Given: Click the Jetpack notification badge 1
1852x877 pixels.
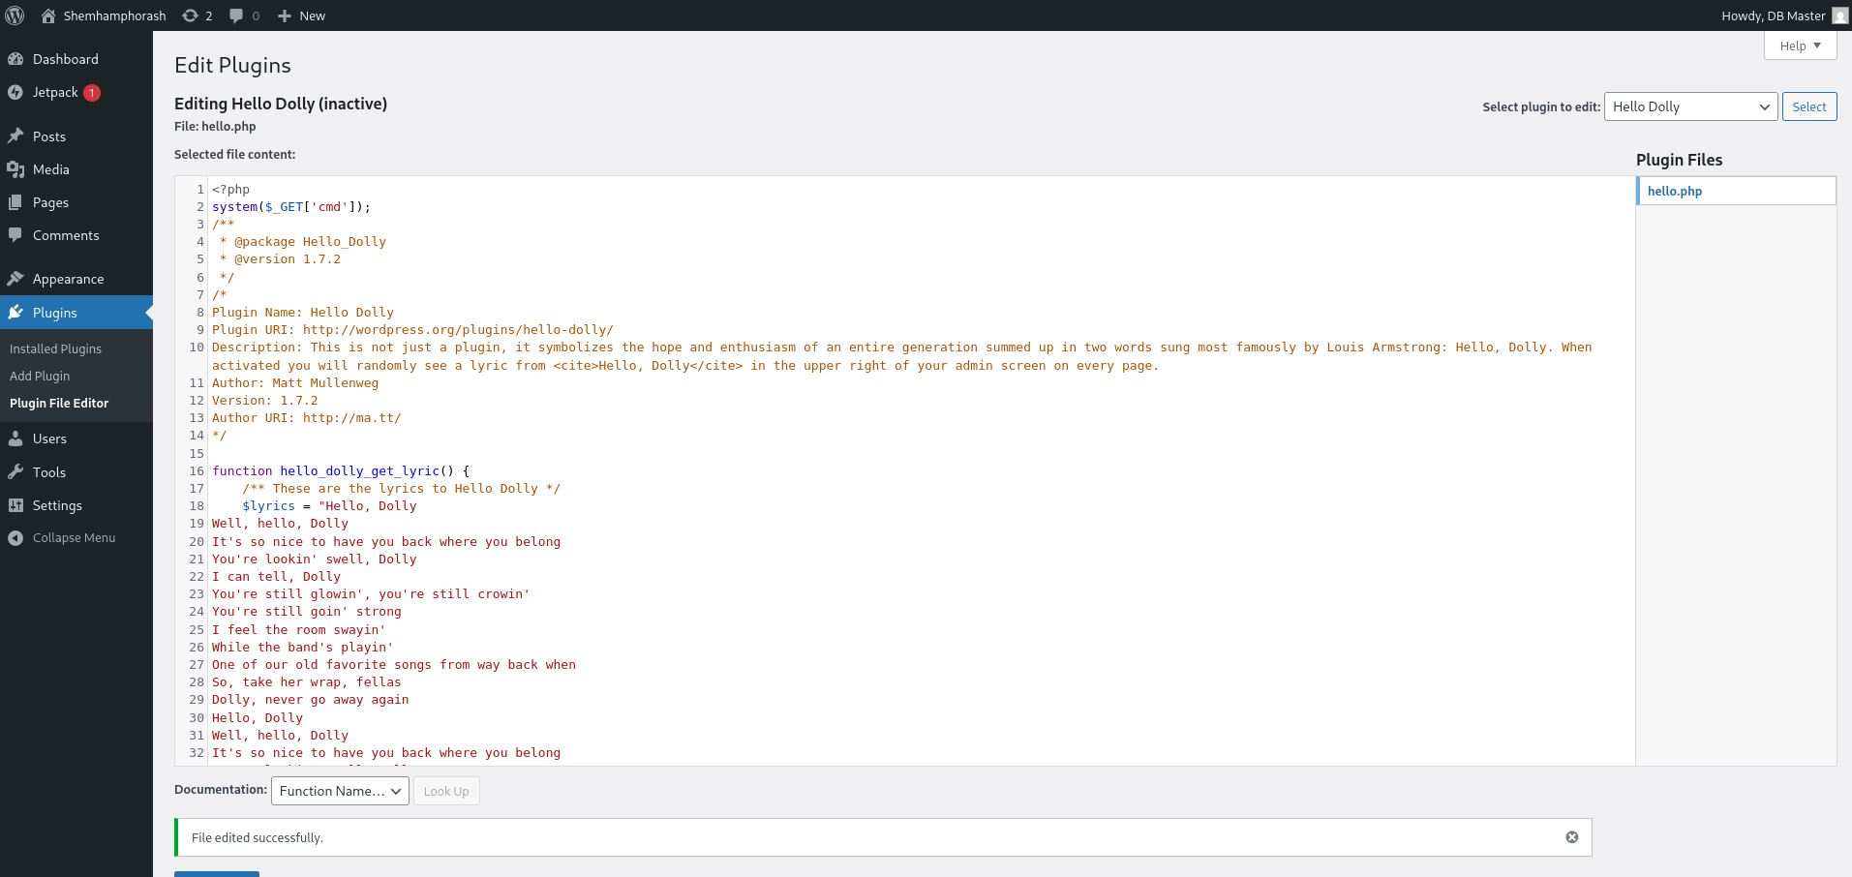Looking at the screenshot, I should (x=92, y=93).
